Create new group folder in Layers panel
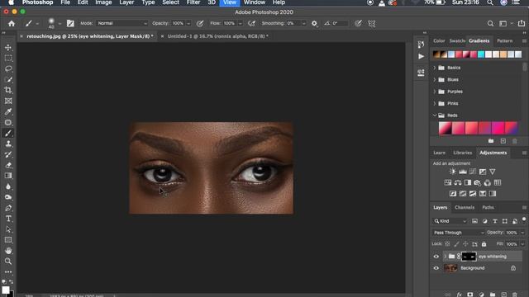 click(493, 295)
